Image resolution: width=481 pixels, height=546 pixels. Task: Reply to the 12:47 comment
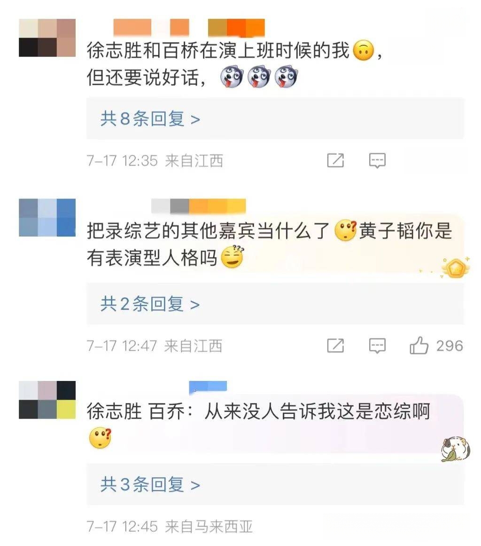[x=377, y=346]
